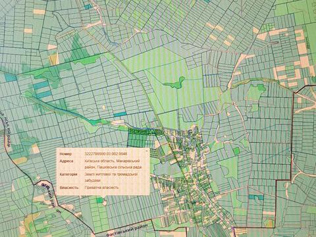Click the Категорія land category value
The width and height of the screenshot is (316, 237).
[111, 177]
